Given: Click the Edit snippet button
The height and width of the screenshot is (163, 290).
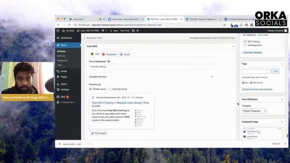Looking at the screenshot, I should (x=99, y=133).
